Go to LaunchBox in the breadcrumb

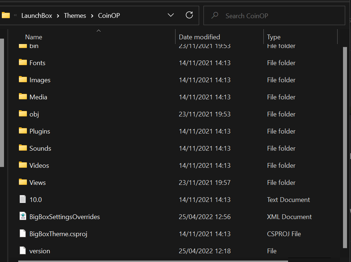pos(37,15)
